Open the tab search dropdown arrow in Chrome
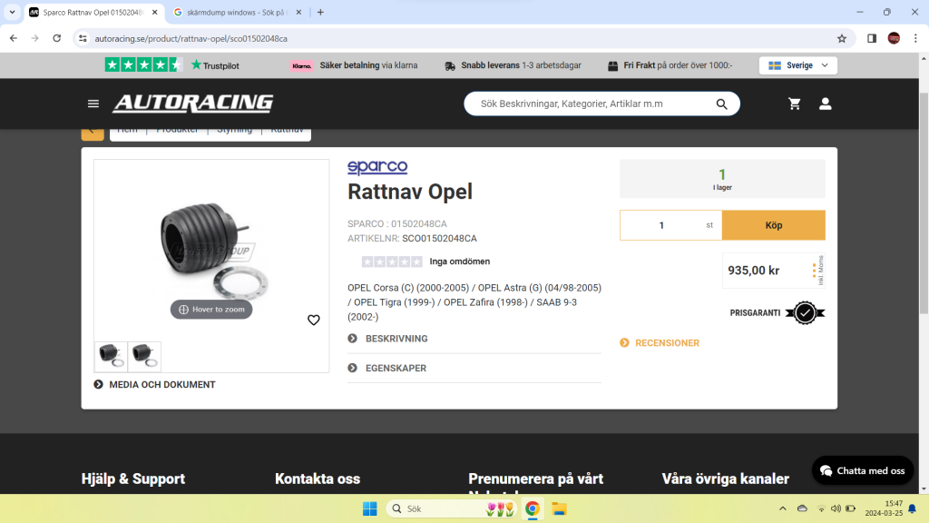The image size is (929, 523). 12,12
